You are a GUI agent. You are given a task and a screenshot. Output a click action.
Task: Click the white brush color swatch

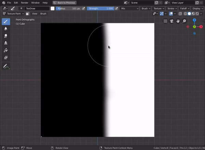(x=53, y=8)
